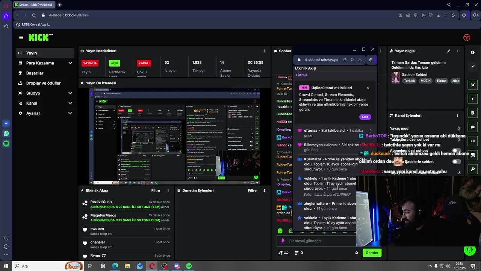This screenshot has width=481, height=271.
Task: Click Ekle button in Twitch popup
Action: pos(365,117)
